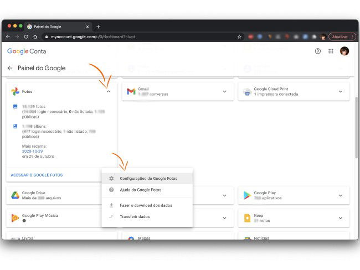Click the Google Conta logo
Screen dimensions: 360x270
coord(27,51)
